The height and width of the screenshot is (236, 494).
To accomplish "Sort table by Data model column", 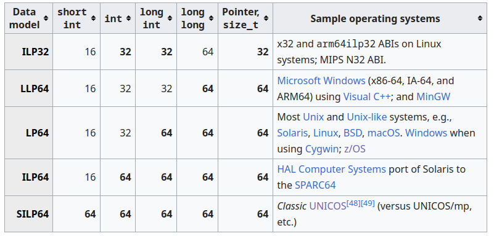I will point(46,18).
